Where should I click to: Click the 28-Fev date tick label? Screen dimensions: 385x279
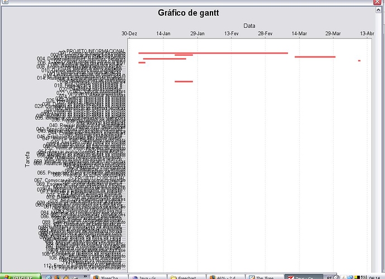click(265, 33)
